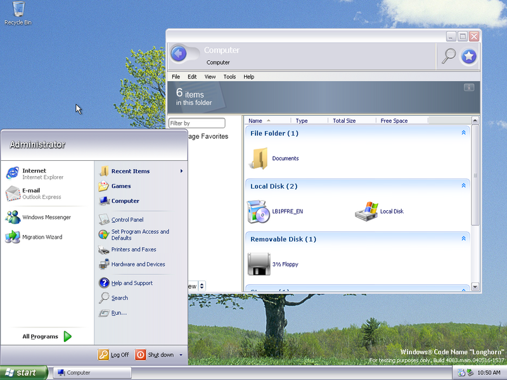Launch Windows Messenger from Start menu
The image size is (507, 380).
click(x=46, y=217)
